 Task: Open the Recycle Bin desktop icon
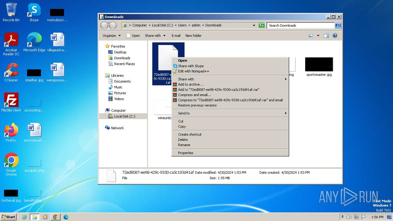click(11, 12)
